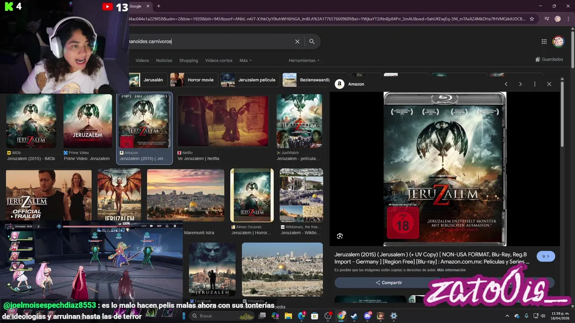Switch to Videos cortos tab
Screen dimensions: 575x323
pyautogui.click(x=219, y=61)
